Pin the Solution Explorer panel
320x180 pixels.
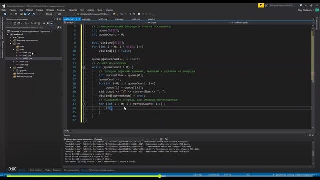[57, 19]
